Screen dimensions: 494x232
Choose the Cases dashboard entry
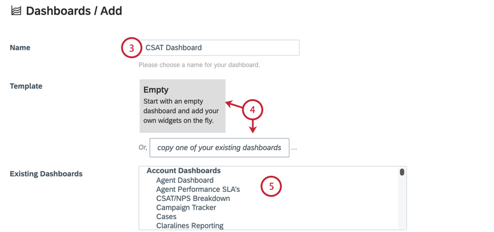(x=166, y=216)
